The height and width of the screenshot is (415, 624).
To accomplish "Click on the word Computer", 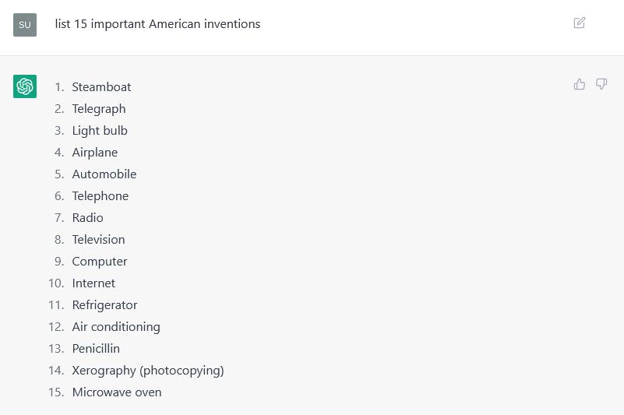I will (100, 262).
